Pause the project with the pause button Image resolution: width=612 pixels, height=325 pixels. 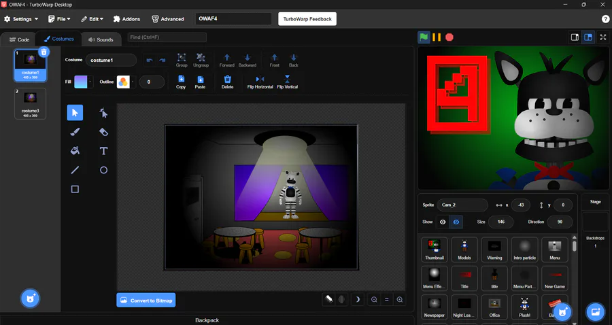(x=437, y=37)
